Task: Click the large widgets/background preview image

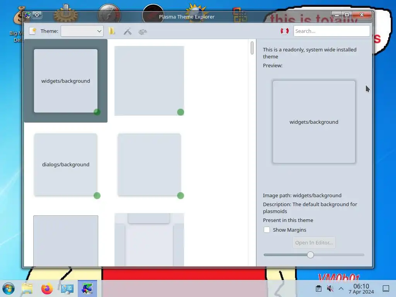Action: (314, 122)
